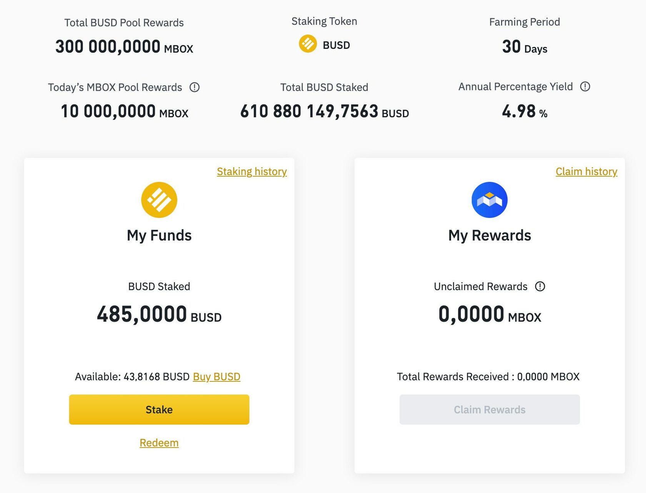Click the Total BUSD Staked label
The height and width of the screenshot is (493, 646).
324,87
